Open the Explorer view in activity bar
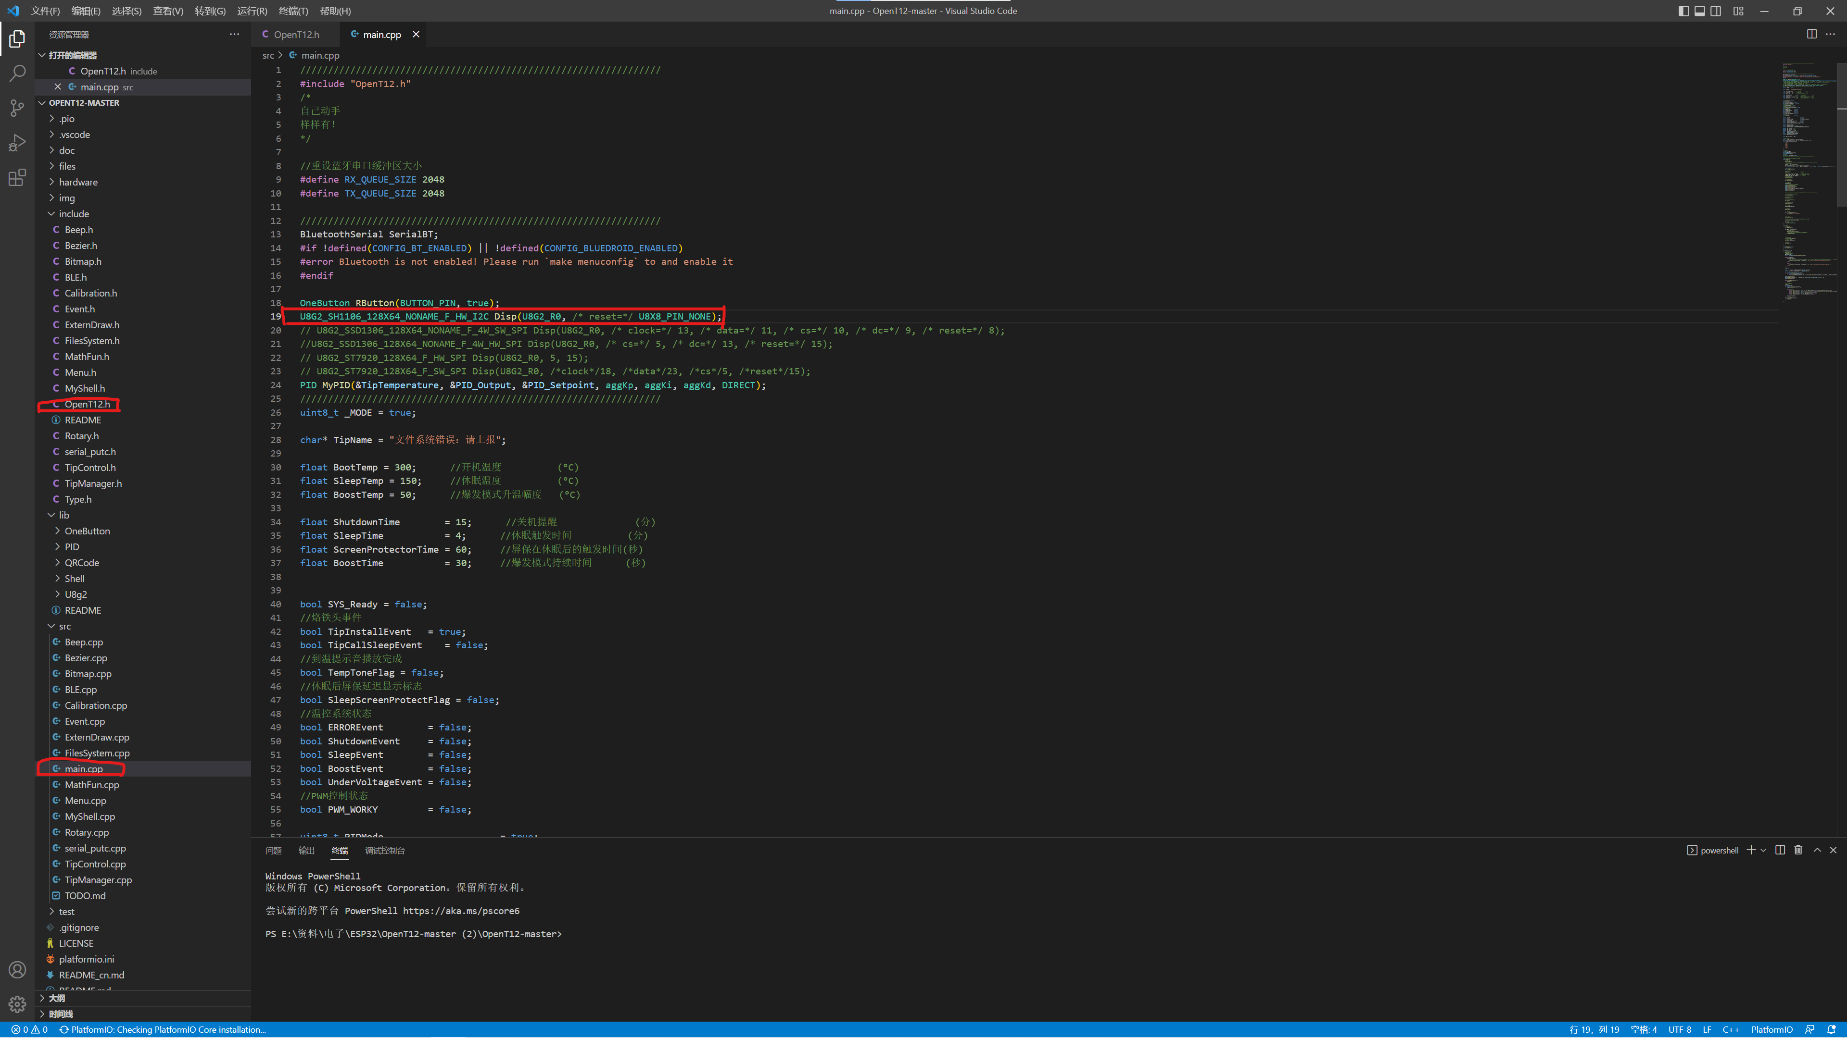The width and height of the screenshot is (1847, 1038). pyautogui.click(x=17, y=38)
